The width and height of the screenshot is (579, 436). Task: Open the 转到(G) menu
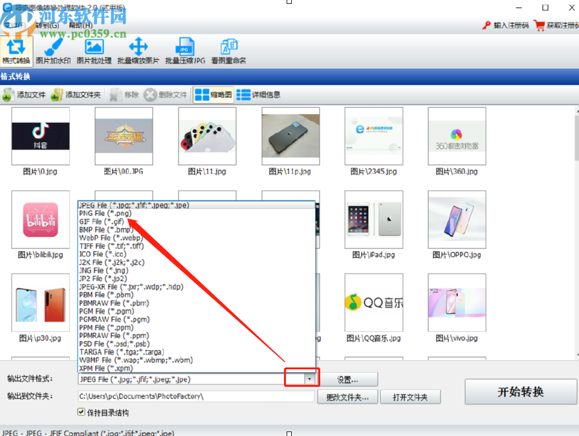(x=47, y=25)
